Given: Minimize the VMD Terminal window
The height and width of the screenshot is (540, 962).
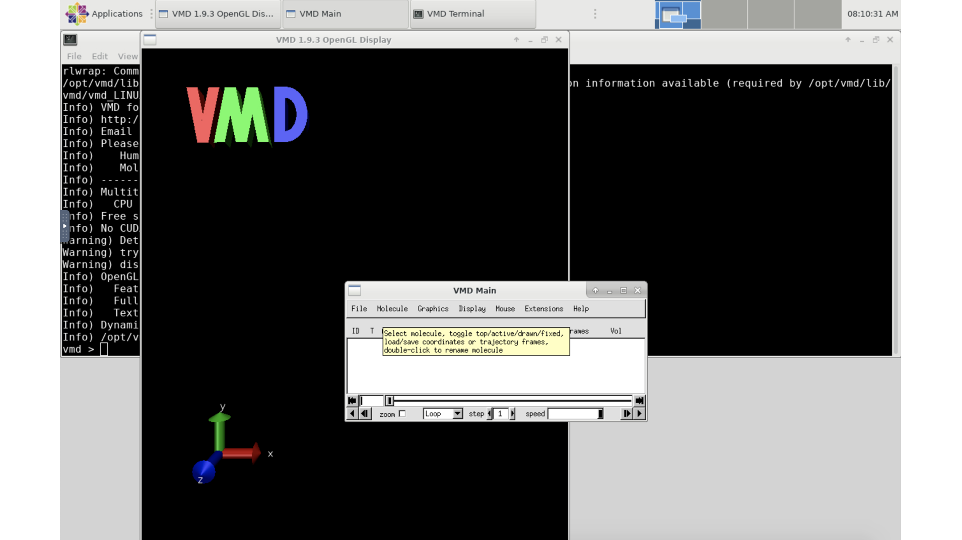Looking at the screenshot, I should pos(862,40).
